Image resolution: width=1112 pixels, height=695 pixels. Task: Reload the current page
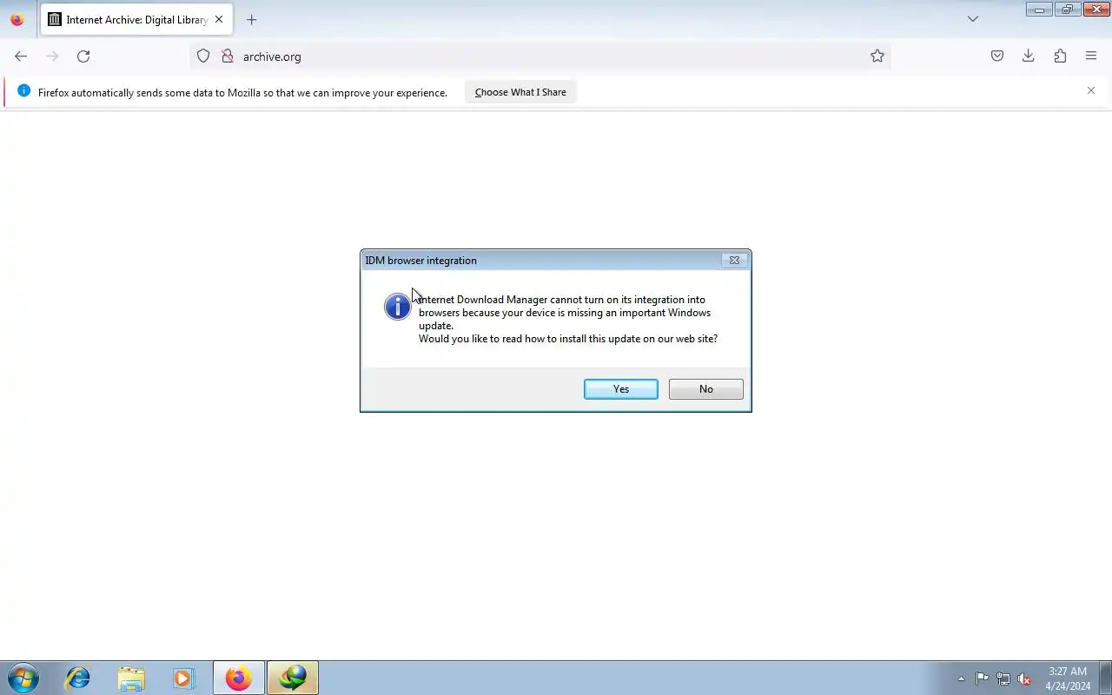83,56
